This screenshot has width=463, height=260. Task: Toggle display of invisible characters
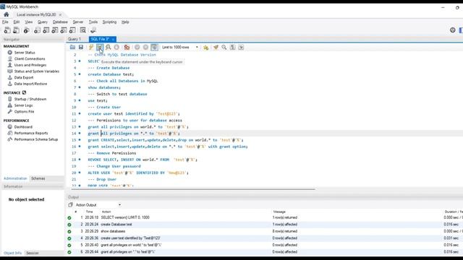[233, 47]
